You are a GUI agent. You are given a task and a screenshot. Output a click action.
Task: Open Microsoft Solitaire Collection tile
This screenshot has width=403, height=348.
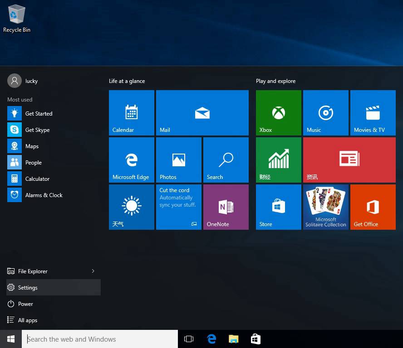[325, 207]
